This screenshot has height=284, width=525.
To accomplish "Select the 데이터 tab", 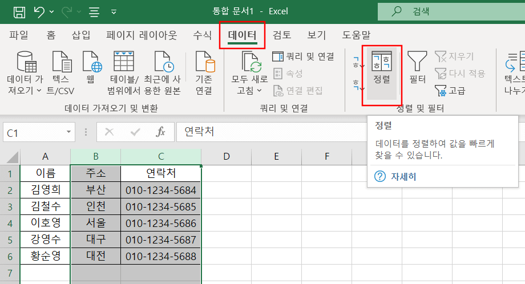I will pos(242,35).
